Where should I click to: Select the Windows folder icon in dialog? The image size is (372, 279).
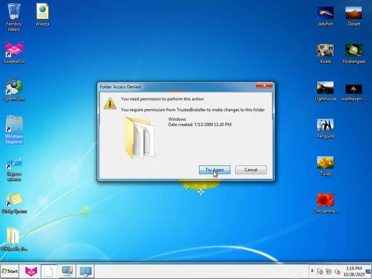[x=140, y=137]
